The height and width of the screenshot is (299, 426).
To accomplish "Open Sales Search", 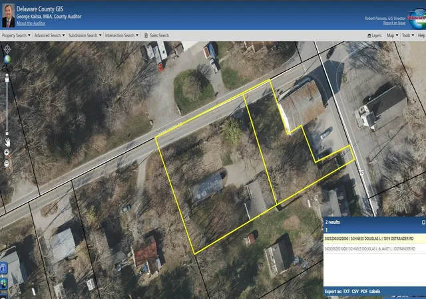I will point(159,35).
